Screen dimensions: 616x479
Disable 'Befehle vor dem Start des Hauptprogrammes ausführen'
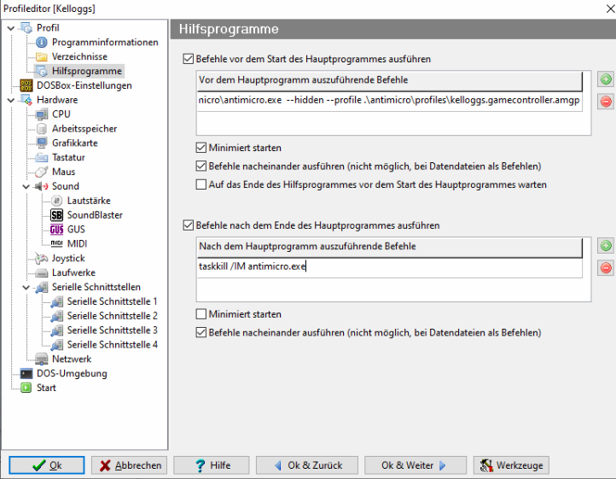coord(189,60)
